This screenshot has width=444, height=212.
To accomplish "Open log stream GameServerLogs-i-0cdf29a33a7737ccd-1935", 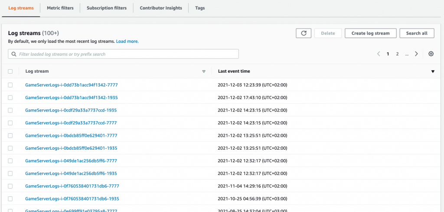I will click(71, 110).
